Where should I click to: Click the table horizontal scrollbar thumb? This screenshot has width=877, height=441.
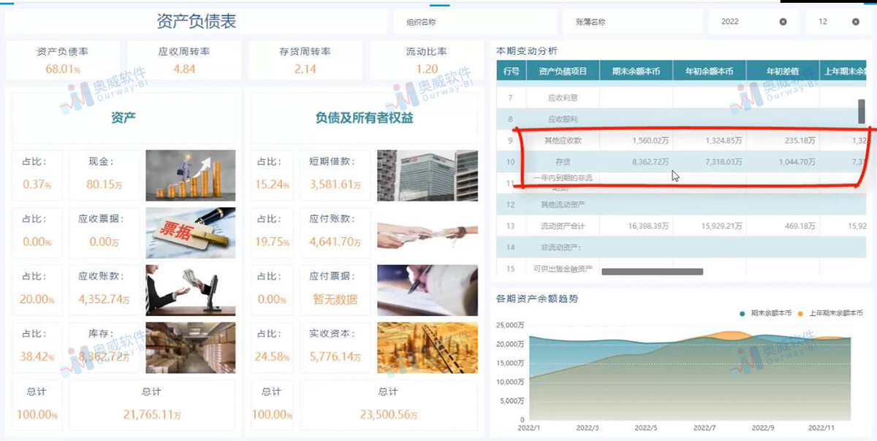(652, 272)
